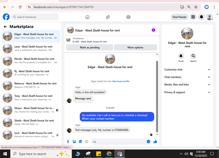Click Edgar's large avatar in right panel
Screen dimensions: 219x158
pos(187,33)
